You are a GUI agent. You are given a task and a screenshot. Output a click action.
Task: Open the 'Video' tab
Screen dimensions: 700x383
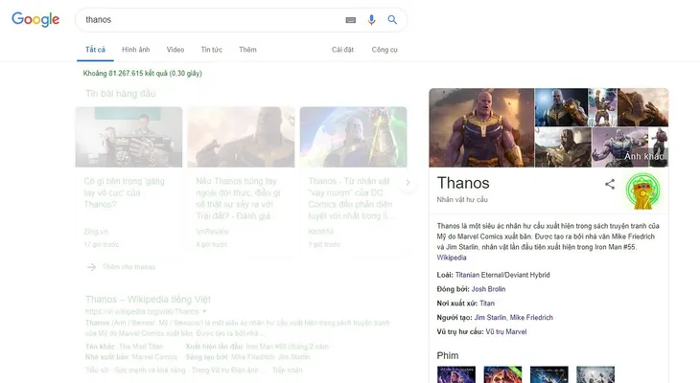pyautogui.click(x=175, y=50)
